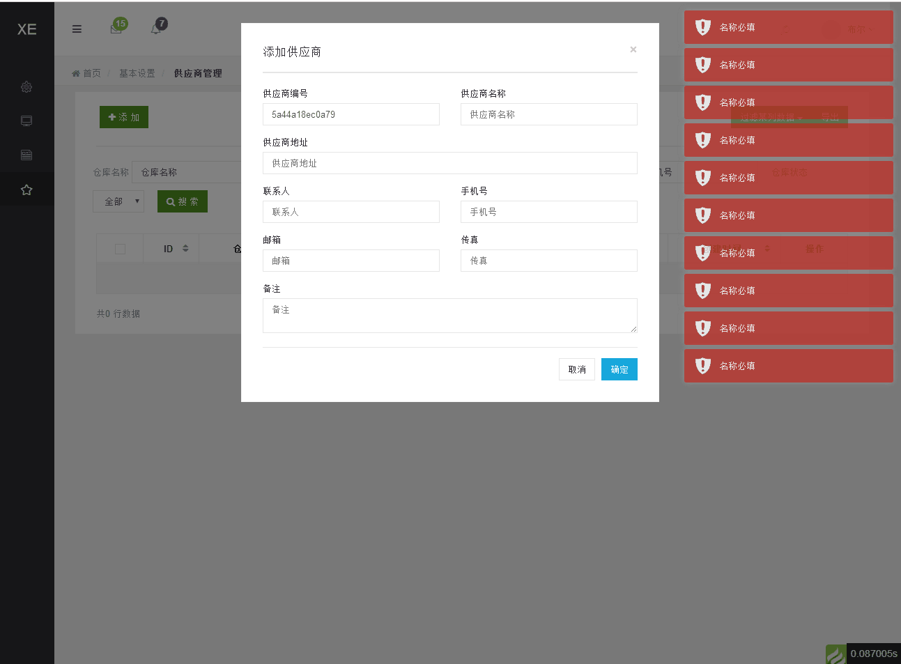Open the report document icon in sidebar

(x=26, y=154)
